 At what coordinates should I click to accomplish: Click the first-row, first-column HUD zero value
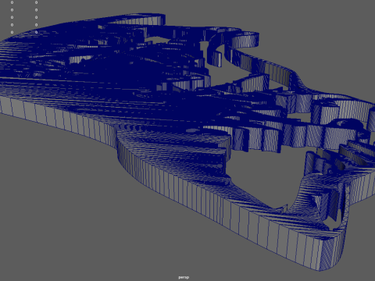tap(12, 2)
